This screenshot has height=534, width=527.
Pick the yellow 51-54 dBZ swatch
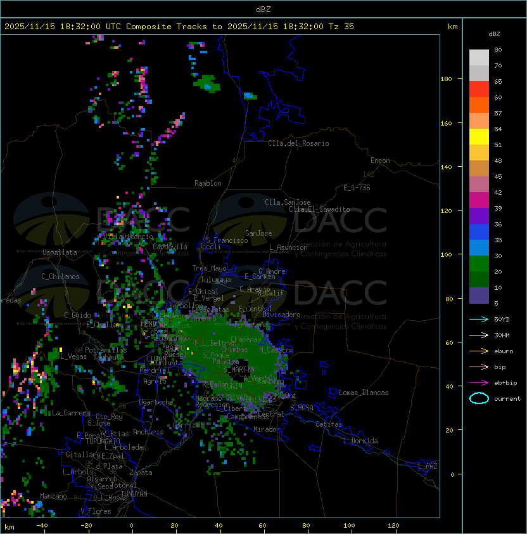479,137
